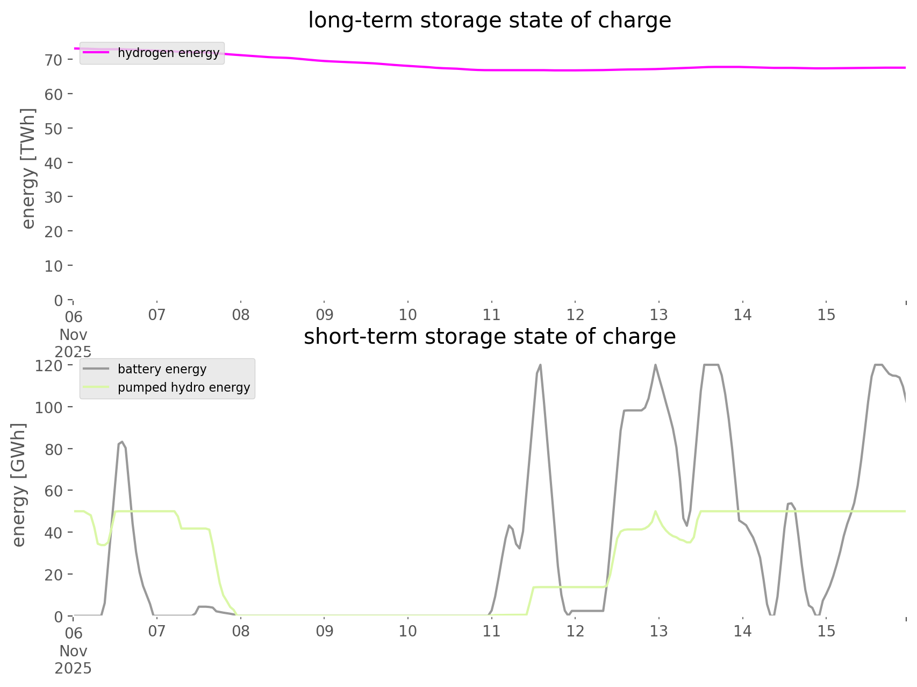Select the "pumped hydro energy" legend label
This screenshot has width=917, height=687.
(184, 387)
